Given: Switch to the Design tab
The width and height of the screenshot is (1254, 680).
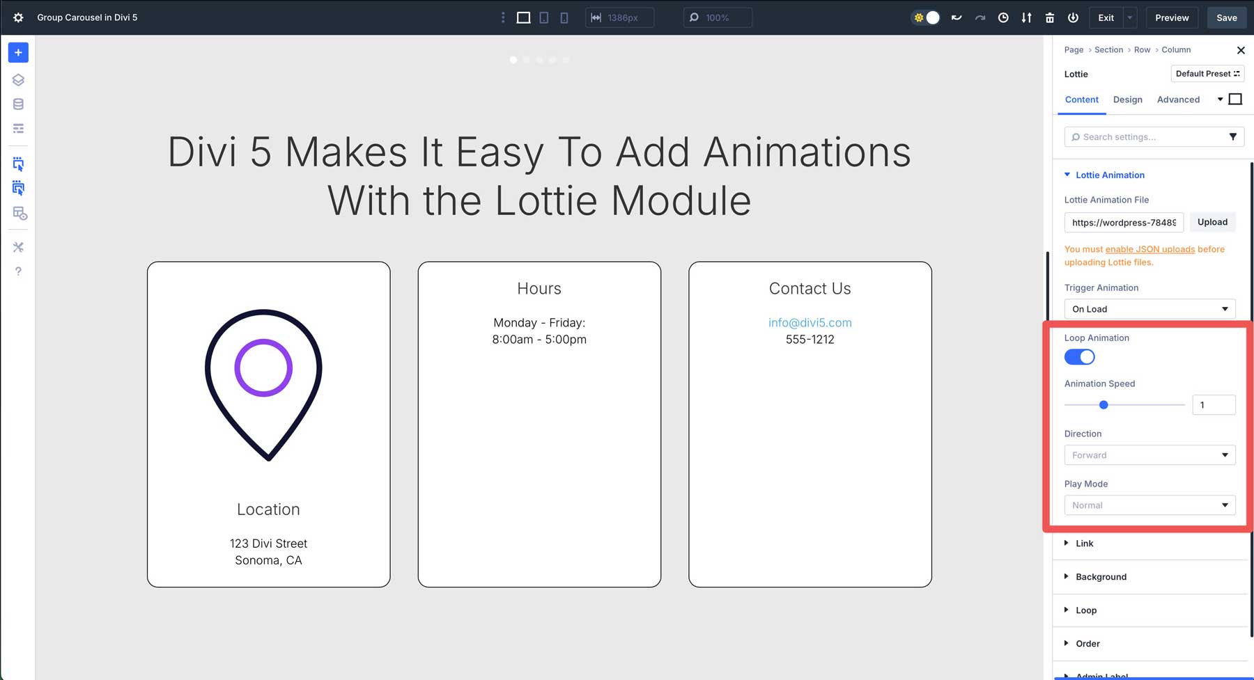Looking at the screenshot, I should pos(1128,100).
